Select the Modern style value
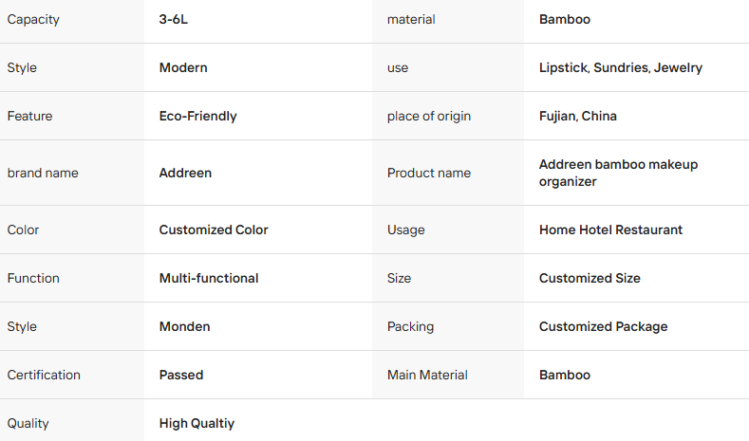This screenshot has width=749, height=441. pos(183,67)
